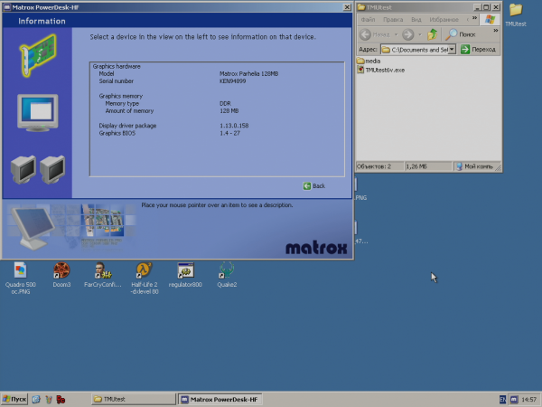The width and height of the screenshot is (542, 407).
Task: Click the red quick launch icon
Action: pos(61,400)
